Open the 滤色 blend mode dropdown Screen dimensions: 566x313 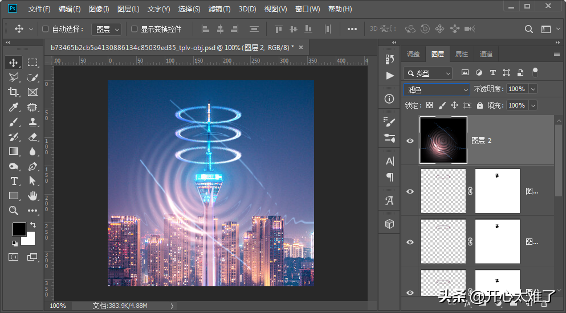point(437,89)
